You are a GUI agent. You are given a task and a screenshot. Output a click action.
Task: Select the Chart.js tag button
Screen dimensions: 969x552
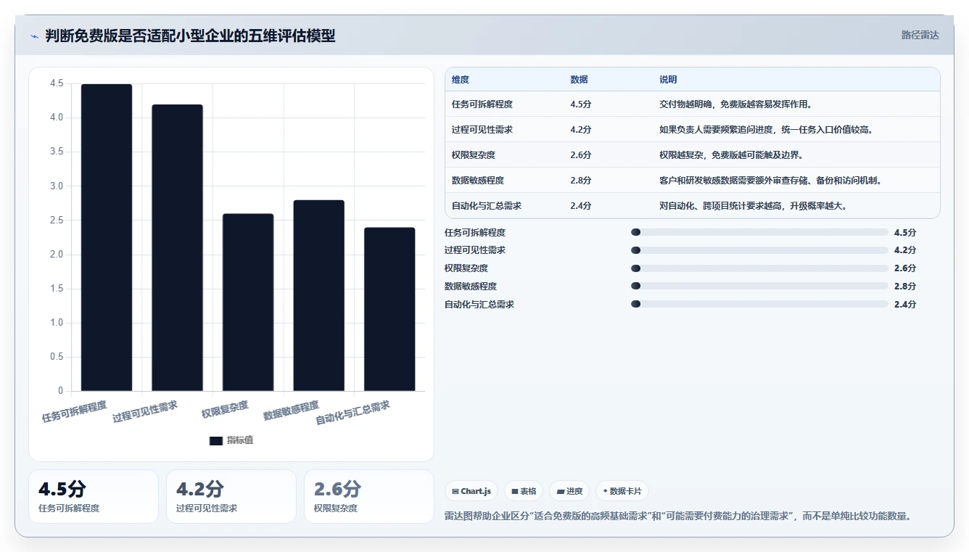click(471, 491)
